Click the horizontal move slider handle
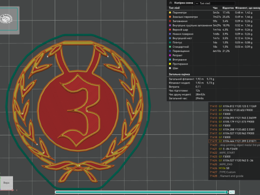260x195 pixels. [226, 192]
